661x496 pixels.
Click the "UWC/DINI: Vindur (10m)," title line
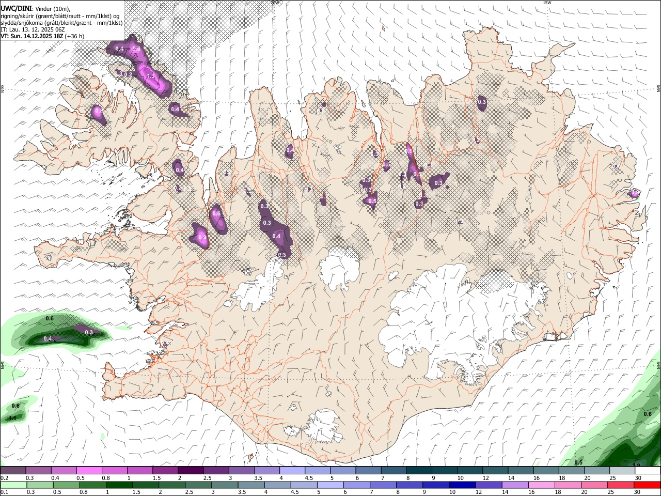point(36,9)
